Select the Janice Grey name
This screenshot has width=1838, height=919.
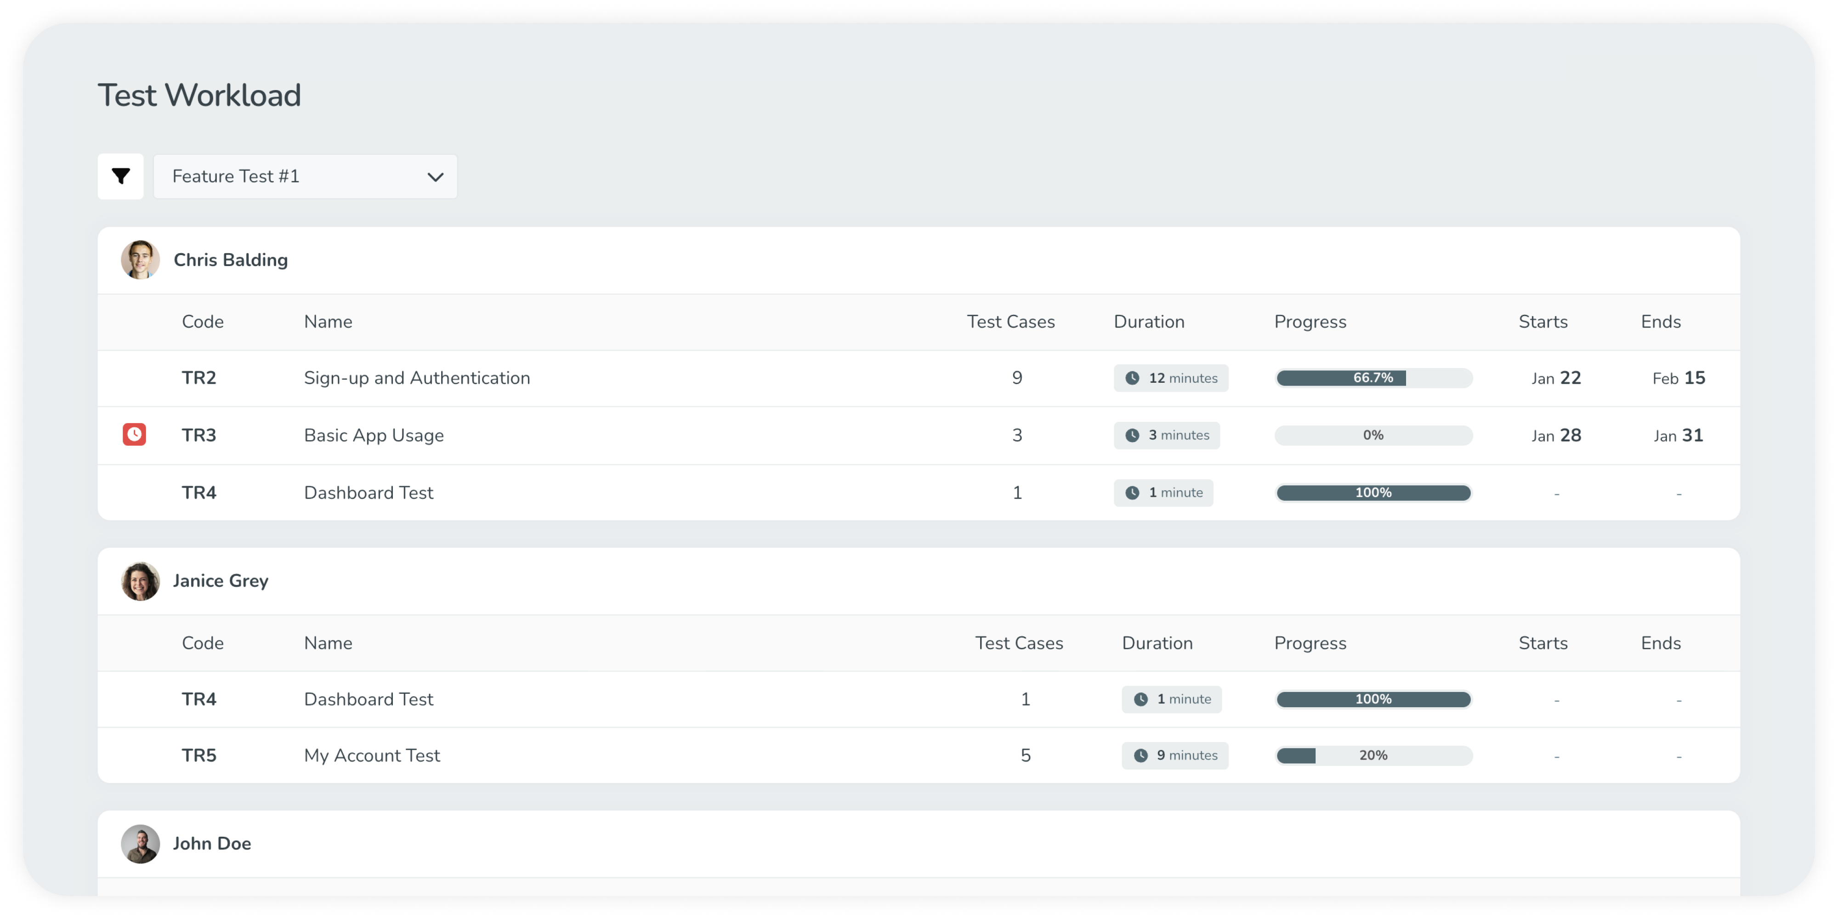tap(221, 581)
